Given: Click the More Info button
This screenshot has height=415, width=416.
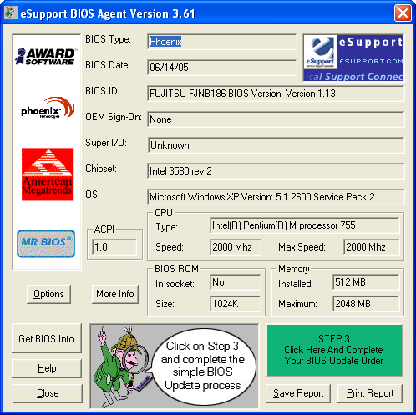Looking at the screenshot, I should [115, 294].
